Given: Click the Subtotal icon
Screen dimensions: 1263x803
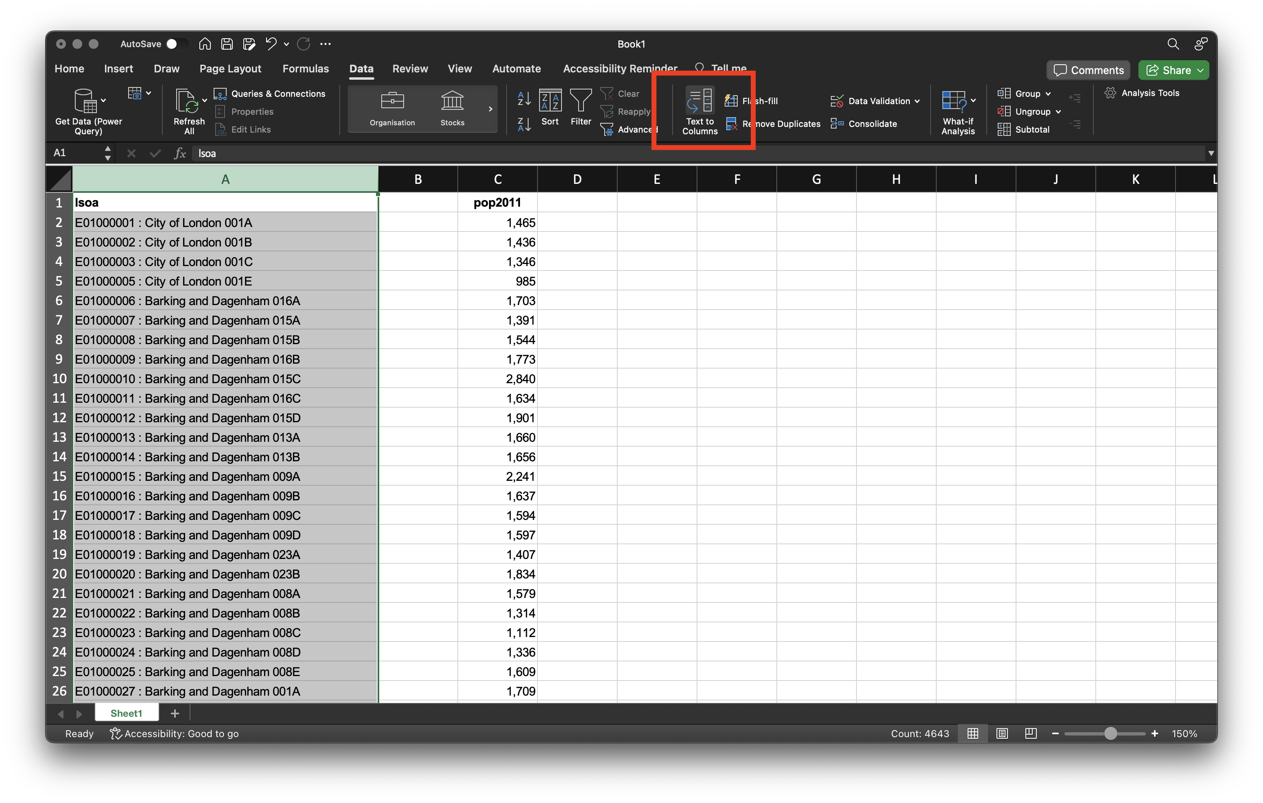Looking at the screenshot, I should [x=1004, y=129].
